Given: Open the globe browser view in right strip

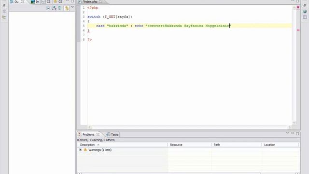Looking at the screenshot, I should 305,12.
